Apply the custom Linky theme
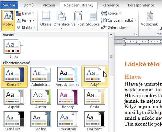The height and width of the screenshot is (132, 162). coord(14,48)
